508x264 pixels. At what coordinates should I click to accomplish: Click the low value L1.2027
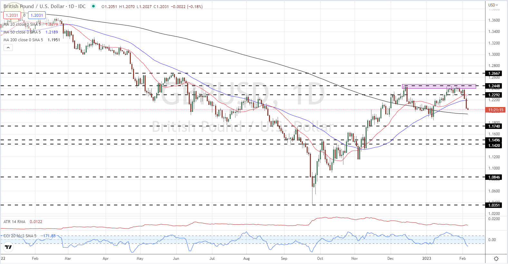click(x=144, y=6)
